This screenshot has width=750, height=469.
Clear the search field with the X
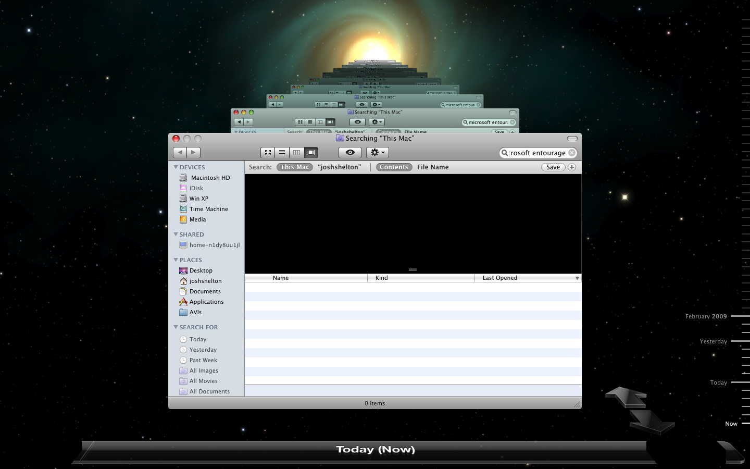coord(572,153)
